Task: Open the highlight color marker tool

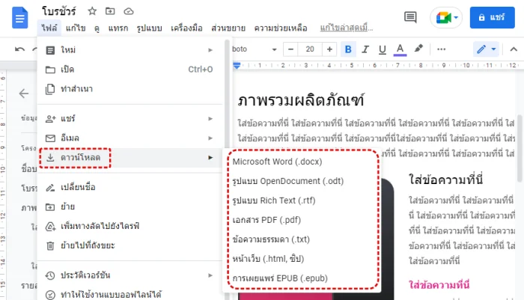Action: point(418,49)
